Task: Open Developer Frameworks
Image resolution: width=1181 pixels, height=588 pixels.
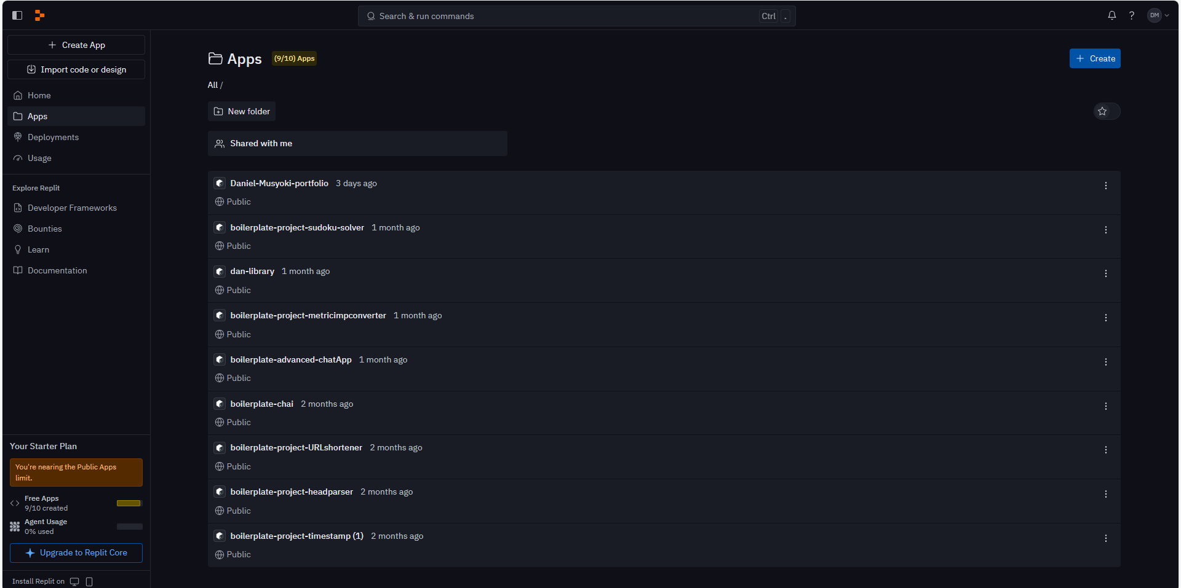Action: coord(76,208)
